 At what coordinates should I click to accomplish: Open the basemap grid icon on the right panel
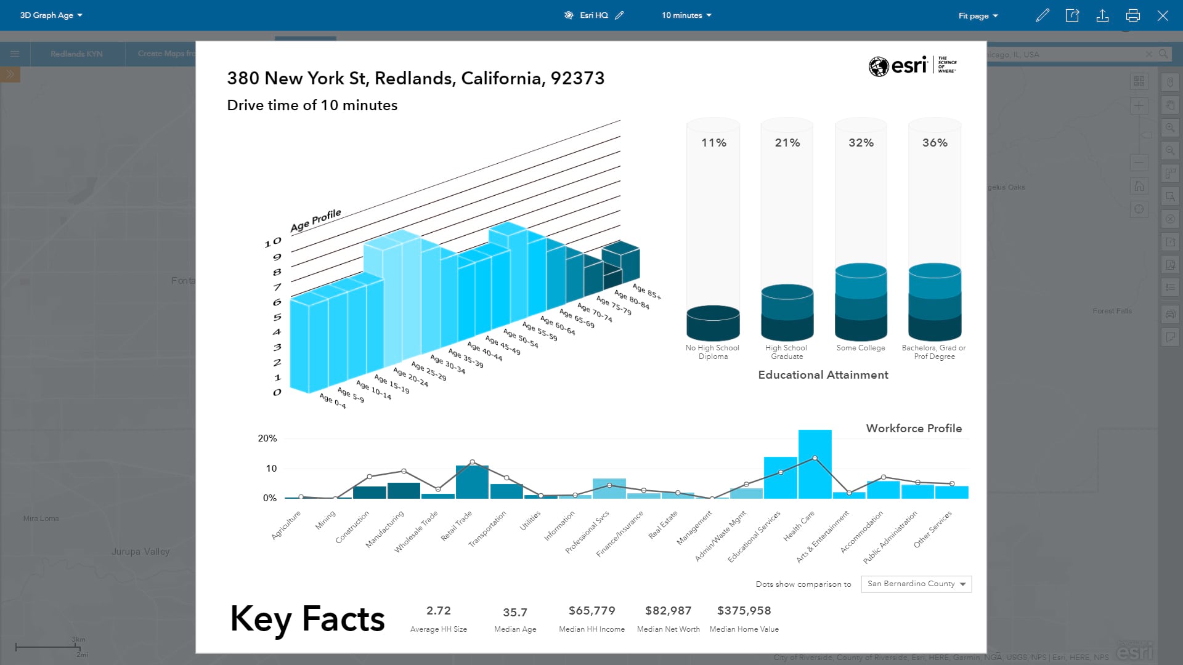point(1140,81)
